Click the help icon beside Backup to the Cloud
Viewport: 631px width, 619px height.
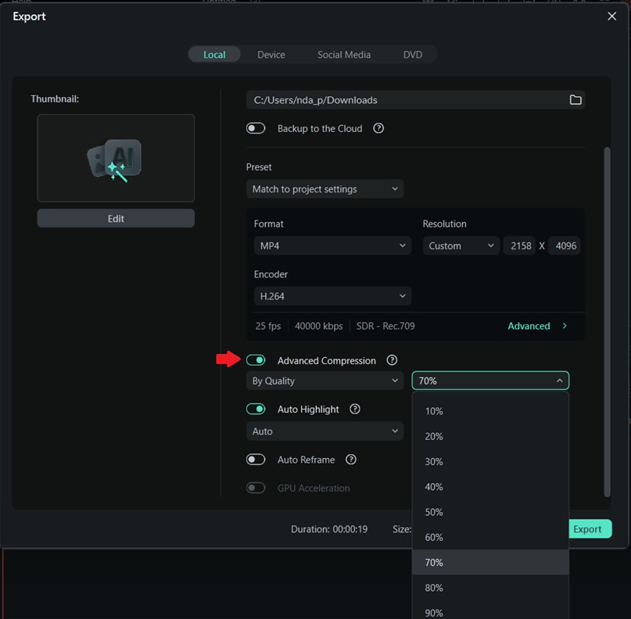click(x=378, y=128)
